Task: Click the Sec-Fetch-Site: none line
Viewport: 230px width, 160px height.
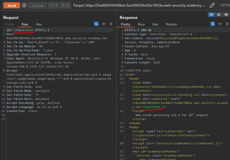Action: coord(25,87)
